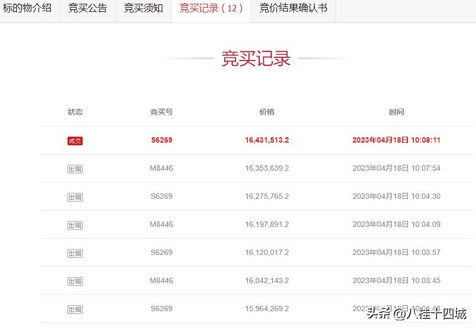Screen dimensions: 476x329
Task: Switch to the 竞买须知 tab
Action: tap(143, 8)
